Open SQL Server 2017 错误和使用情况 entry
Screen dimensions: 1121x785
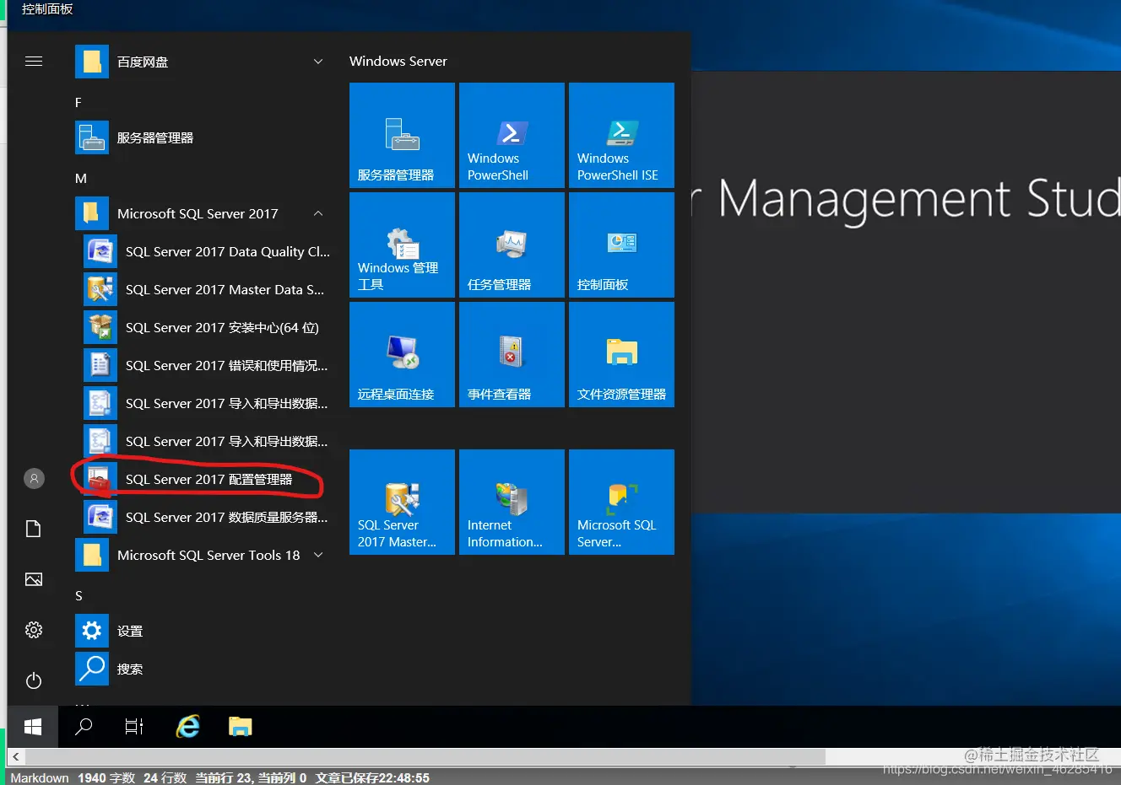click(207, 365)
